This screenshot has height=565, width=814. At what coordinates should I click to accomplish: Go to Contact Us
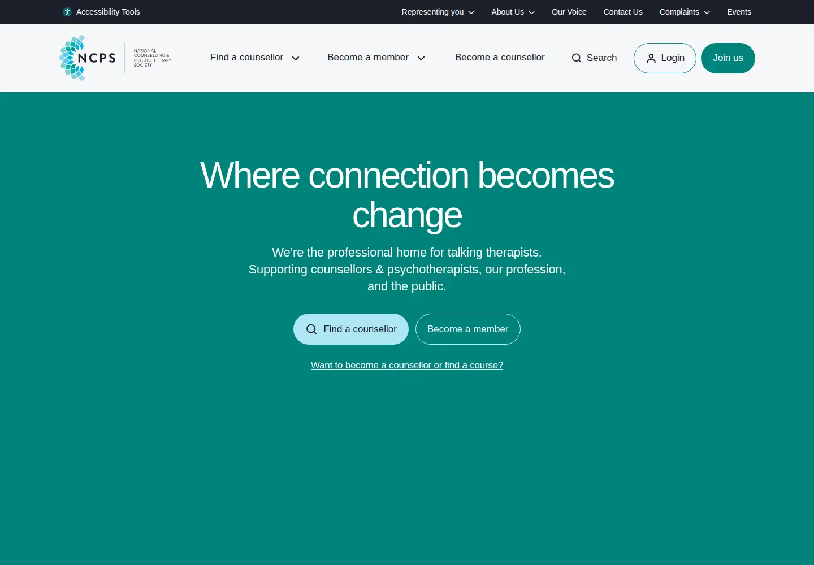(x=623, y=12)
